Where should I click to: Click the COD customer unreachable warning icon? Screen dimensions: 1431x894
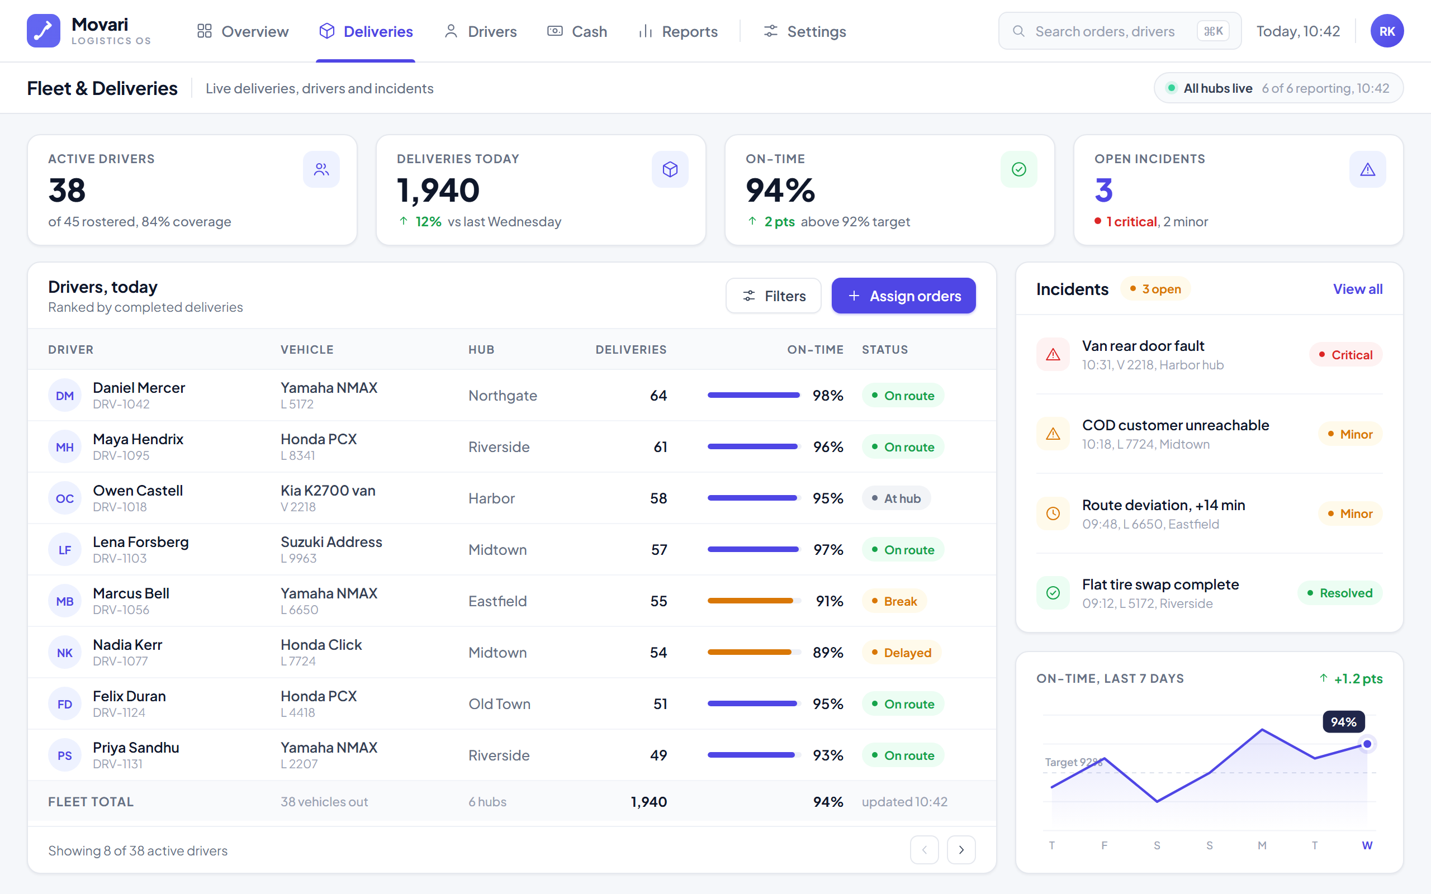[x=1053, y=434]
